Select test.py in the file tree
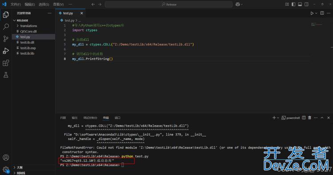This screenshot has width=333, height=175. [x=33, y=37]
